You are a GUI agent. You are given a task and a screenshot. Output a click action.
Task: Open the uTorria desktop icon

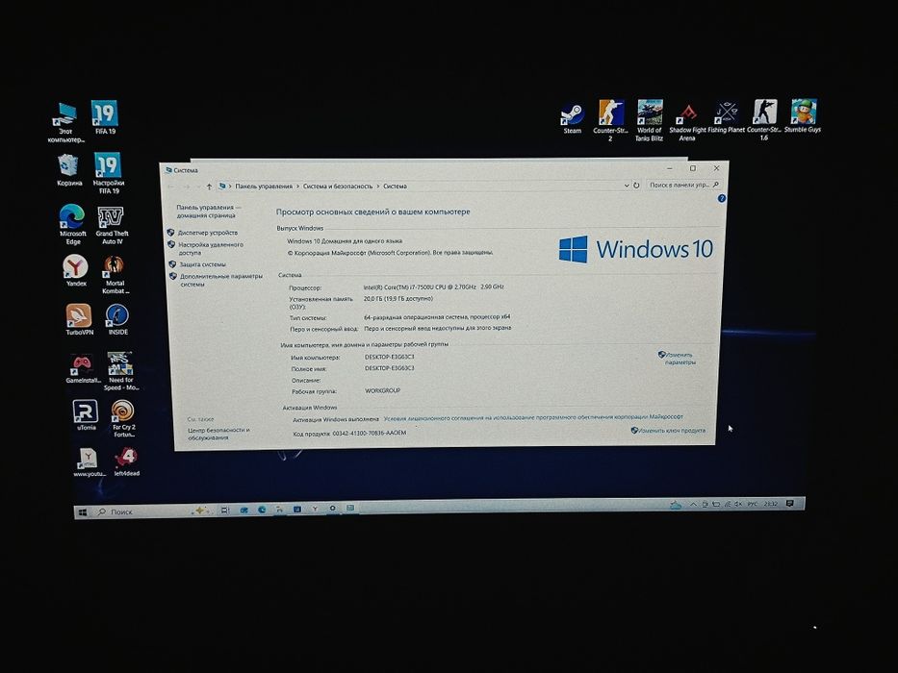86,415
